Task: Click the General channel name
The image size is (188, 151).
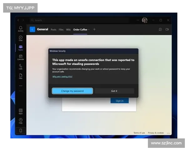Action: (43, 29)
